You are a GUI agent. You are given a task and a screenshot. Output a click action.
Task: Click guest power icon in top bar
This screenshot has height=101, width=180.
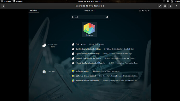tap(146, 11)
